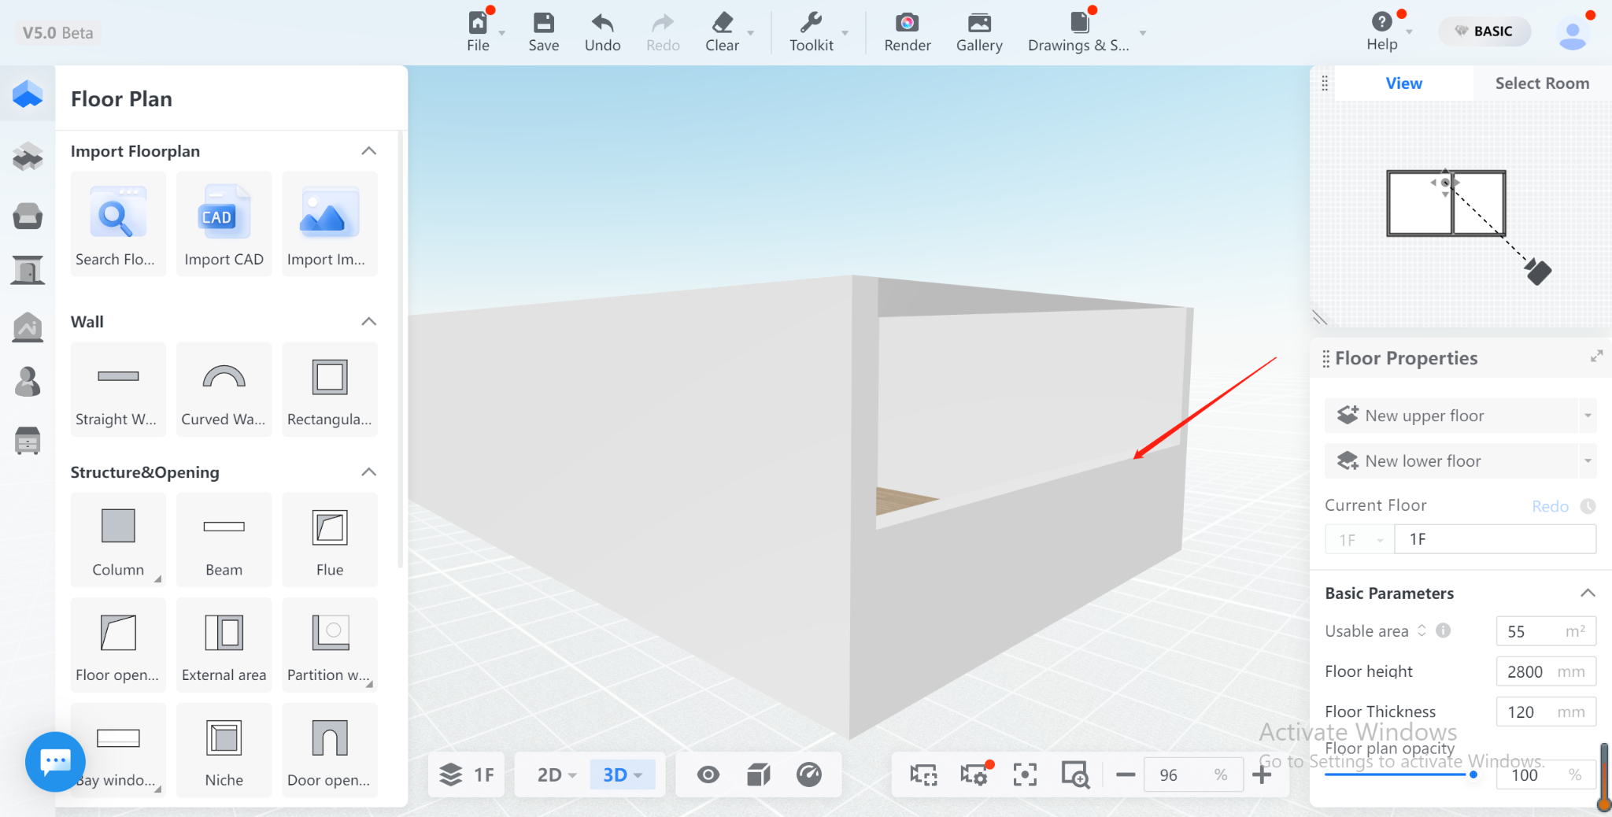
Task: Zoom out with the minus button
Action: (1126, 775)
